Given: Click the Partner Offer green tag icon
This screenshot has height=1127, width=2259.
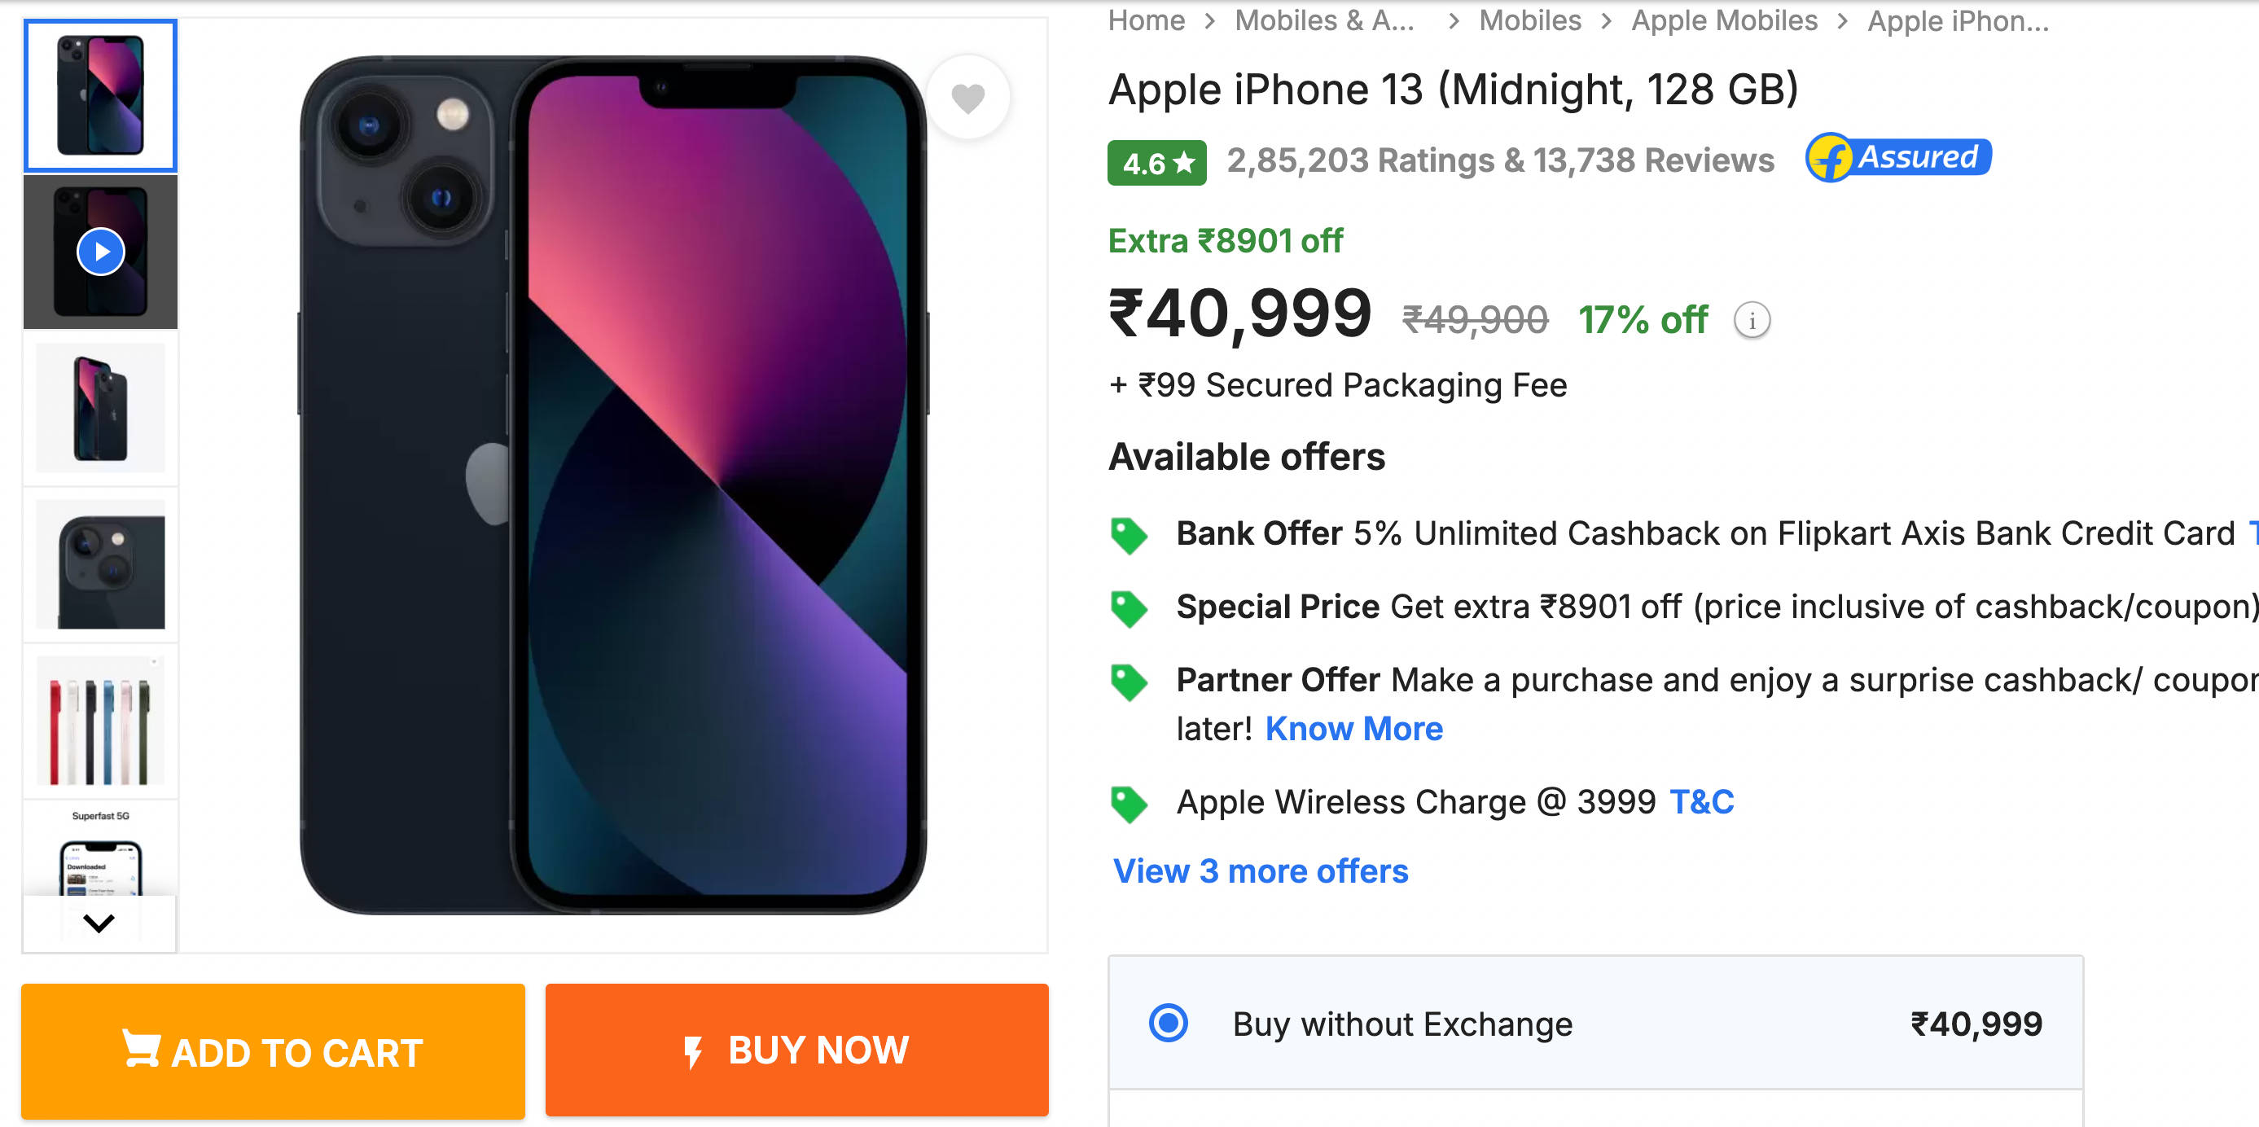Looking at the screenshot, I should click(x=1128, y=682).
